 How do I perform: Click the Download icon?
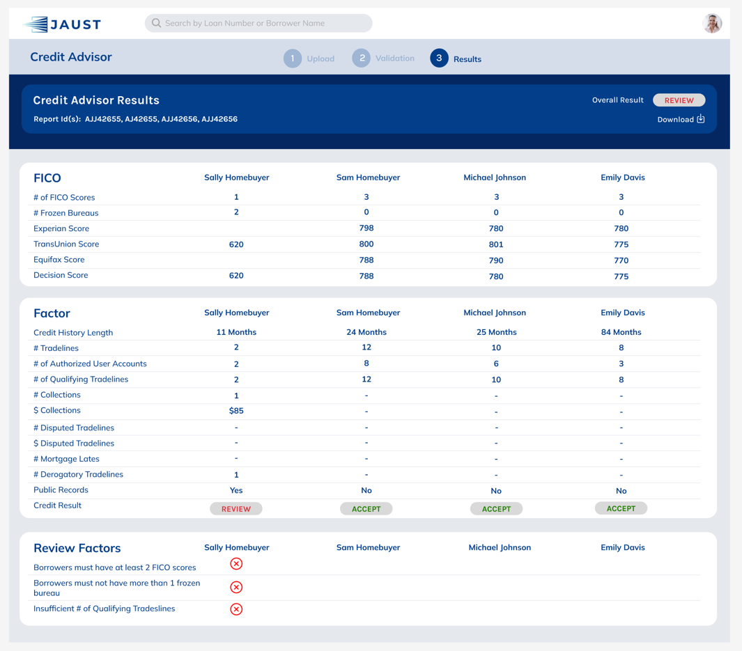(x=701, y=119)
